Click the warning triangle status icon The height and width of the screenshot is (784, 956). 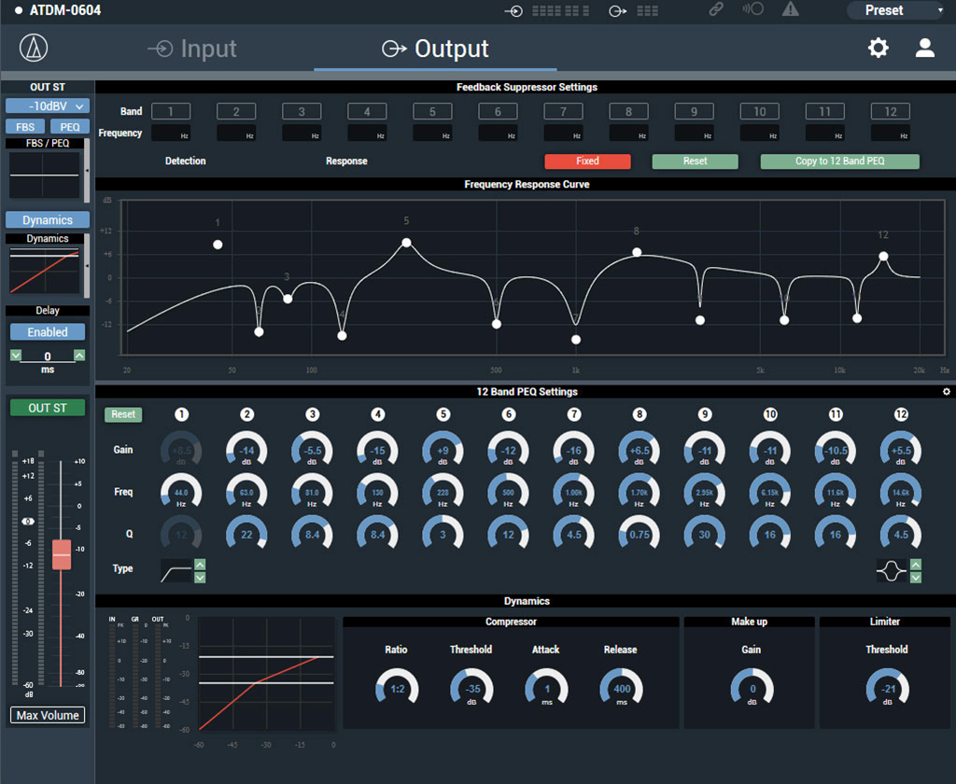click(x=790, y=10)
